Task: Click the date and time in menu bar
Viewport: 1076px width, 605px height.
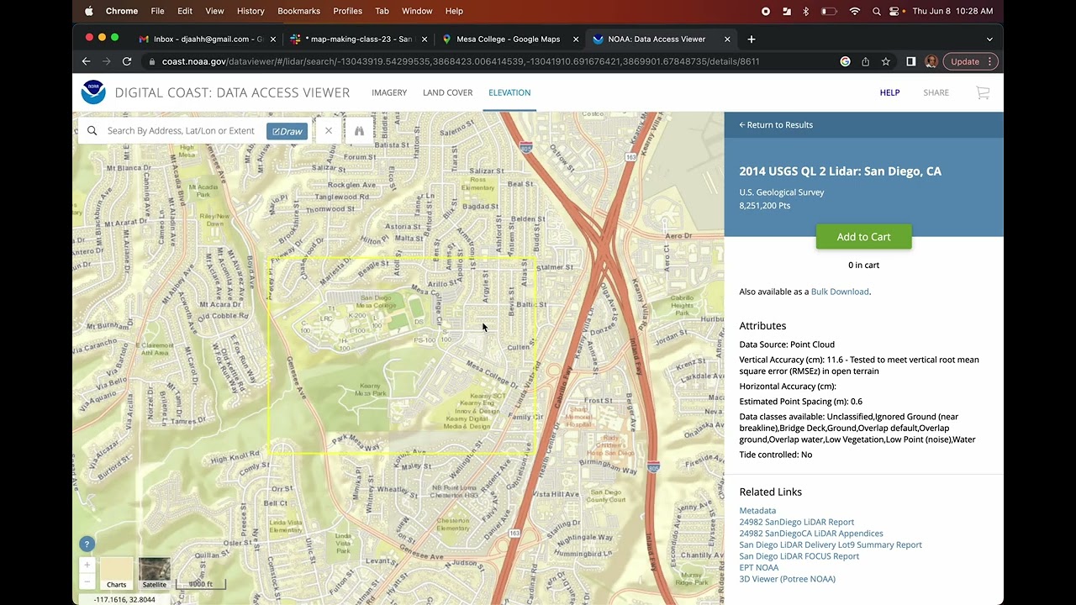Action: pos(952,11)
